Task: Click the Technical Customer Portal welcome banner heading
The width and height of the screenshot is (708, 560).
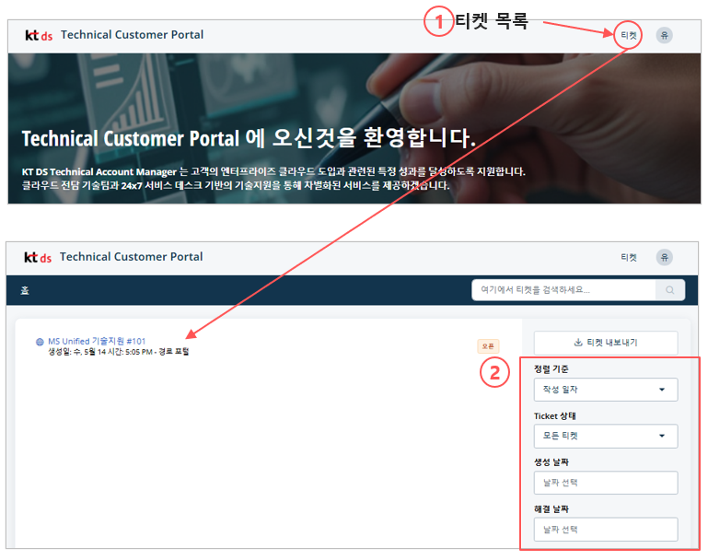Action: [249, 138]
